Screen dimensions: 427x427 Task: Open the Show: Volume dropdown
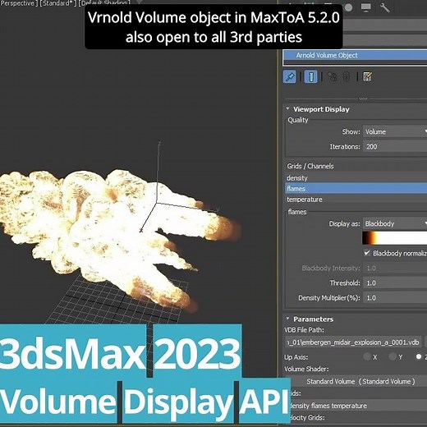pos(395,132)
